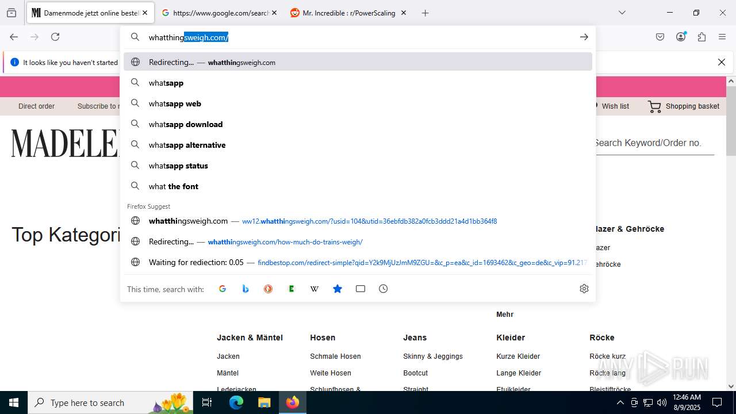
Task: Reload the current page
Action: coord(55,37)
